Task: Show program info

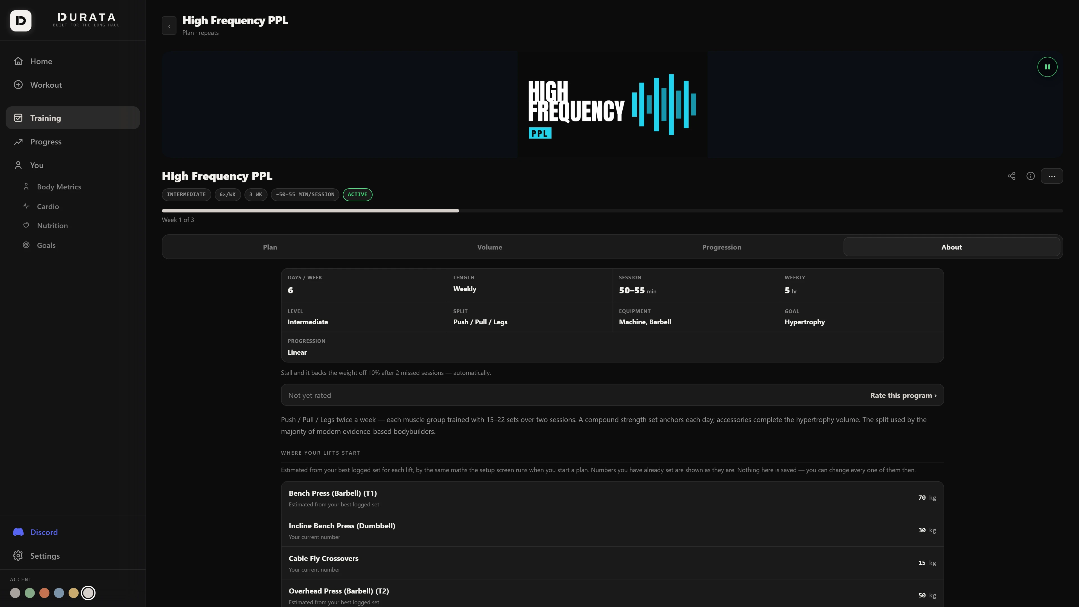Action: point(1031,176)
